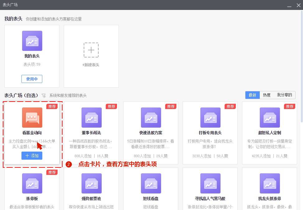Click the 找龙头抓涨停 title
This screenshot has height=210, width=303.
point(270,199)
